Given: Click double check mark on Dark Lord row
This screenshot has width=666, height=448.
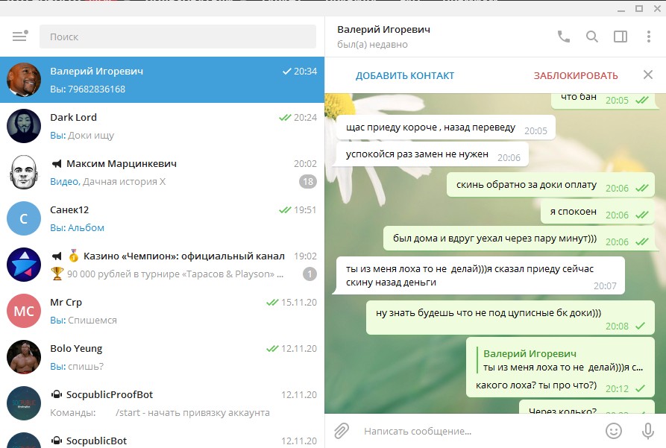Looking at the screenshot, I should pyautogui.click(x=285, y=118).
